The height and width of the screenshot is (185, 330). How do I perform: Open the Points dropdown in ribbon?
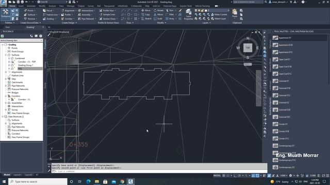click(x=30, y=10)
